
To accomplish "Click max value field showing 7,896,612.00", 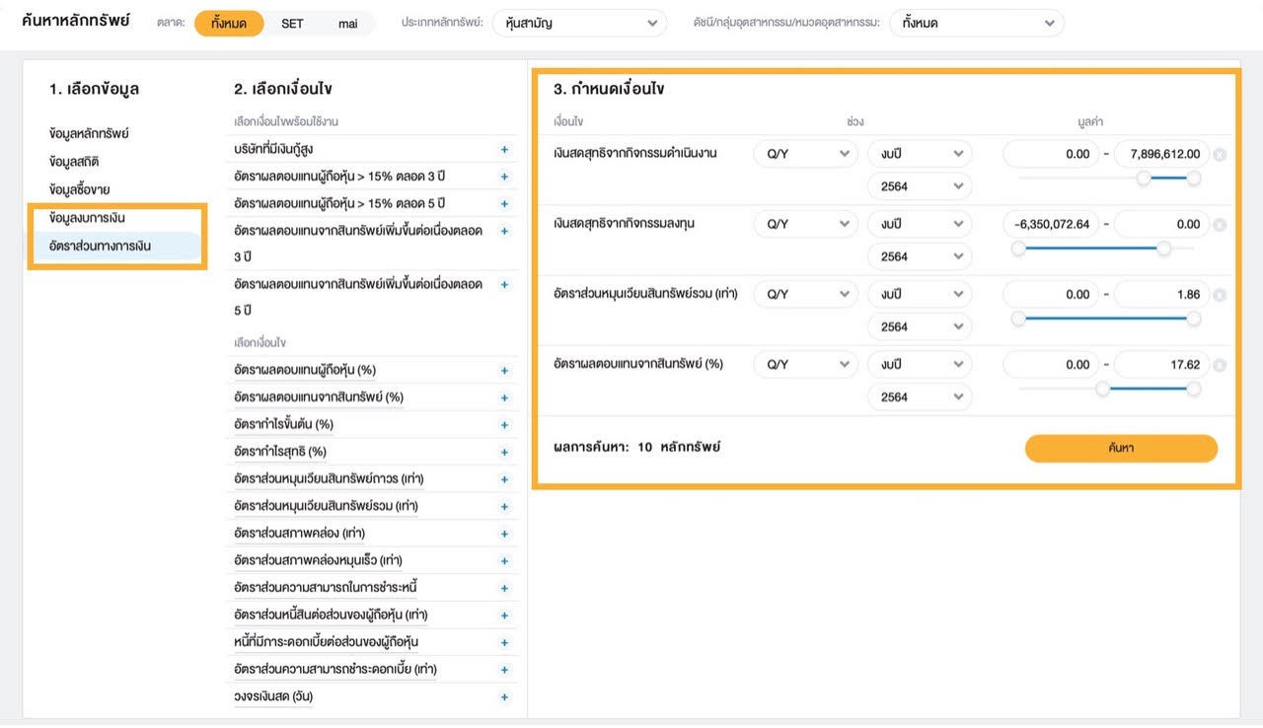I will (1161, 154).
